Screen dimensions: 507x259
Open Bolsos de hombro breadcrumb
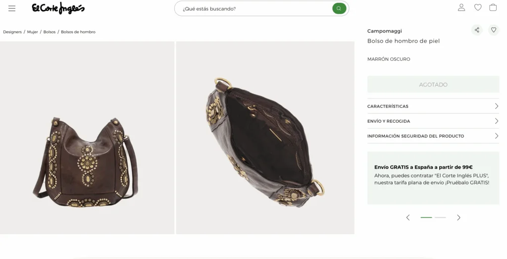tap(78, 32)
